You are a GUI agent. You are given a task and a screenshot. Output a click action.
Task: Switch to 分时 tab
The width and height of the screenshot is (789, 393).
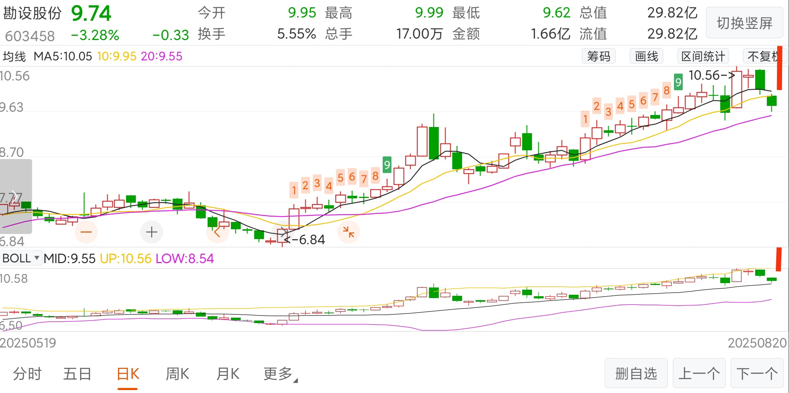pyautogui.click(x=27, y=374)
